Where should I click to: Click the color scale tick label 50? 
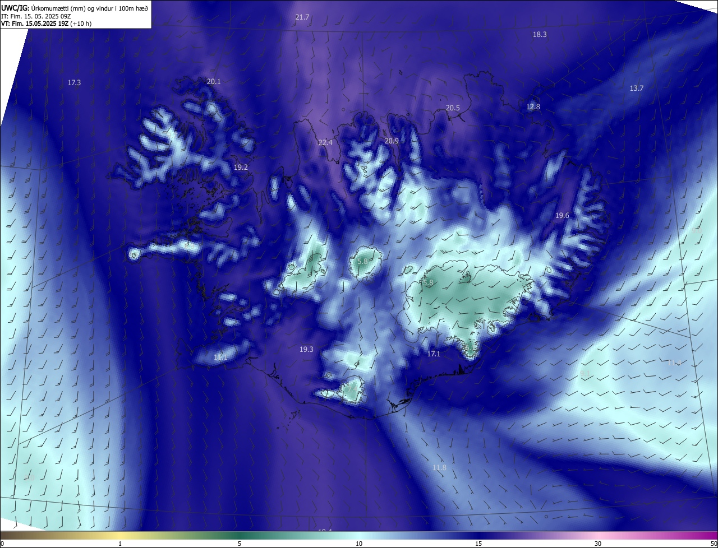tap(714, 544)
